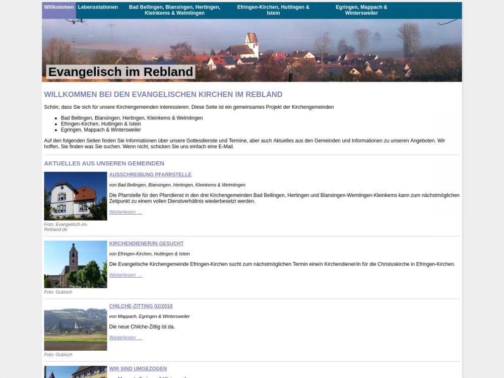This screenshot has height=378, width=504.
Task: Open the Wir sind umgezogen headline
Action: tap(138, 369)
